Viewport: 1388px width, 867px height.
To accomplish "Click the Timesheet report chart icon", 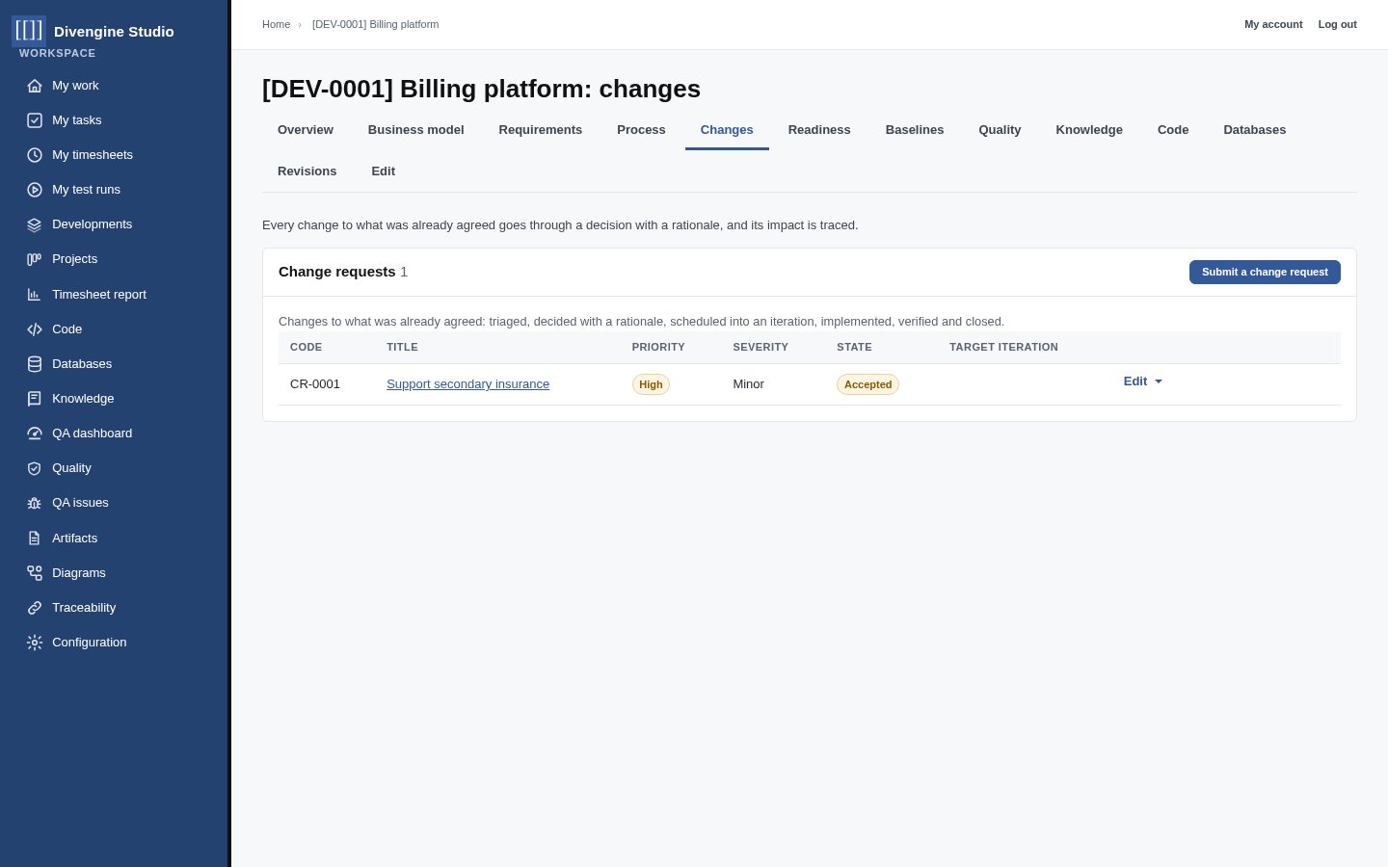I will pyautogui.click(x=35, y=295).
